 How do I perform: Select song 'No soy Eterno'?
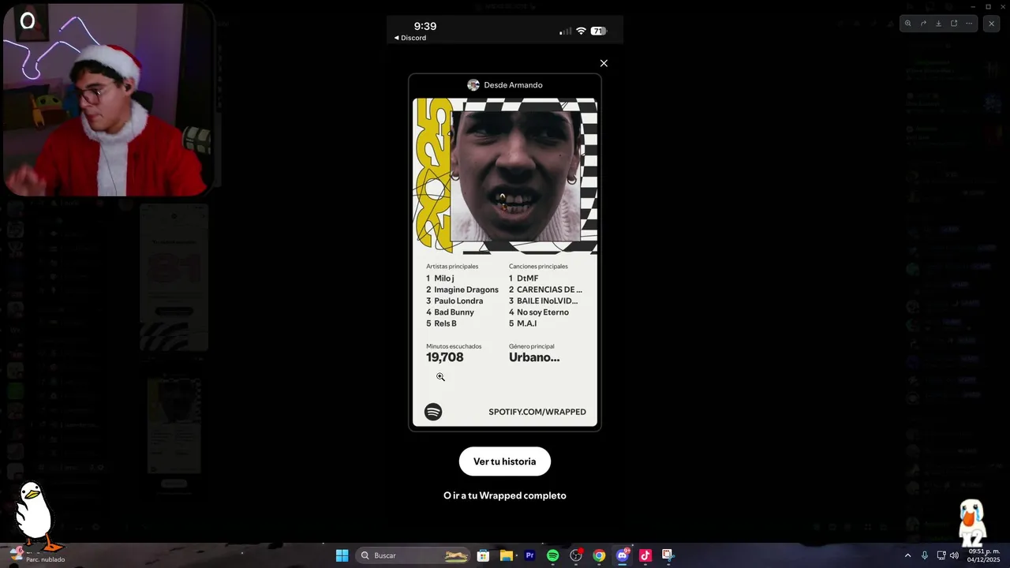coord(542,312)
